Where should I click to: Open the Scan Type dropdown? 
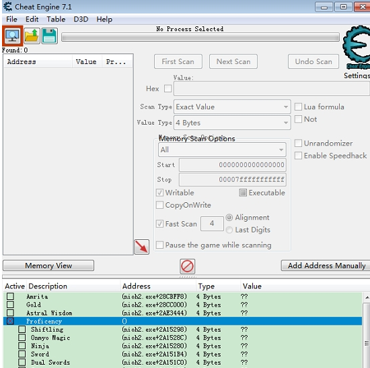[x=232, y=107]
